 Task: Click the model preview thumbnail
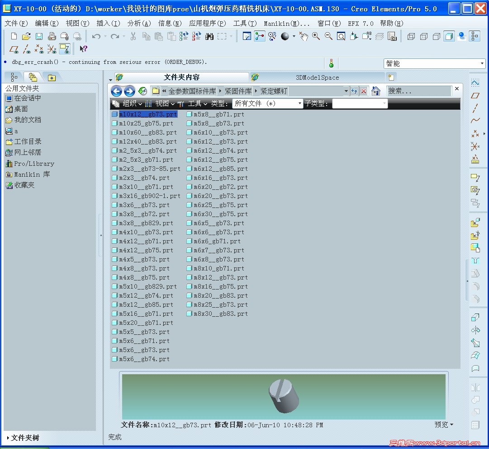pyautogui.click(x=284, y=396)
